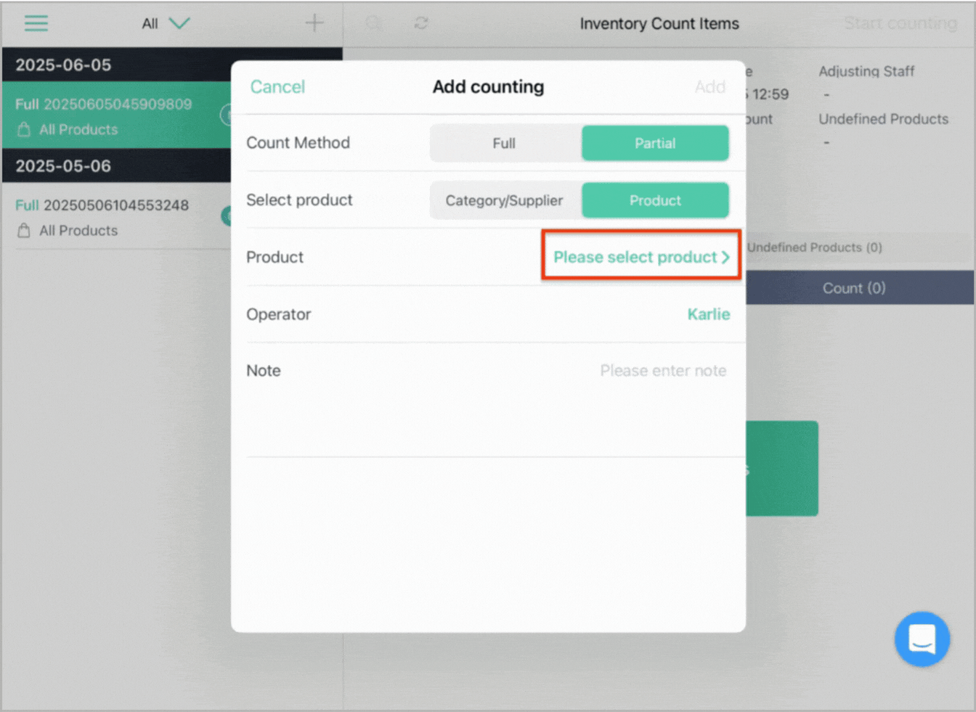
Task: Select Full count method
Action: (505, 143)
